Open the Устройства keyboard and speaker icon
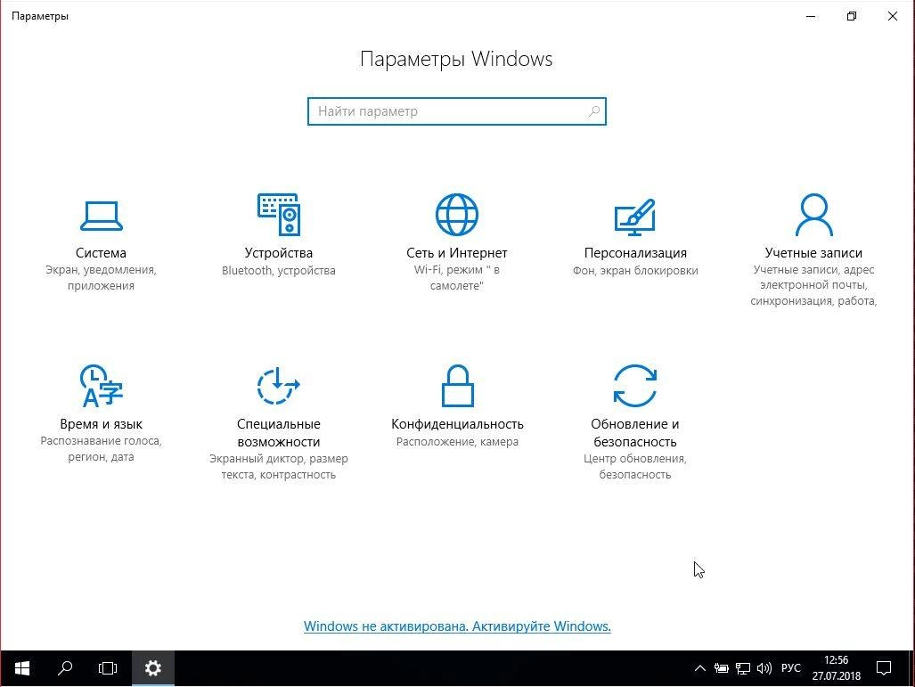 278,215
